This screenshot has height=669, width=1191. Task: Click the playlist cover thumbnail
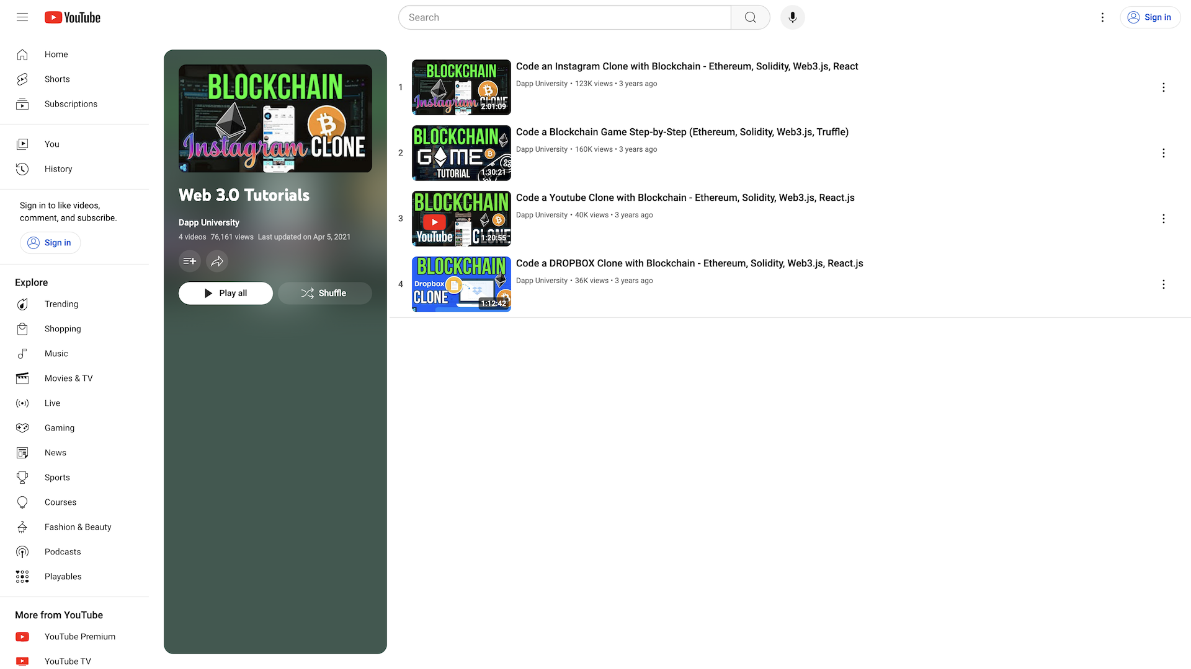(x=275, y=118)
